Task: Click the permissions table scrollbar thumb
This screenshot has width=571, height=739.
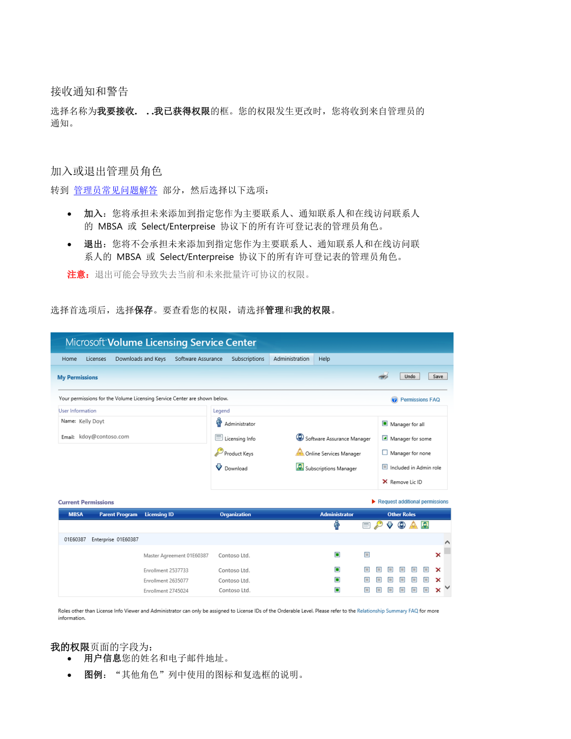Action: tap(447, 551)
